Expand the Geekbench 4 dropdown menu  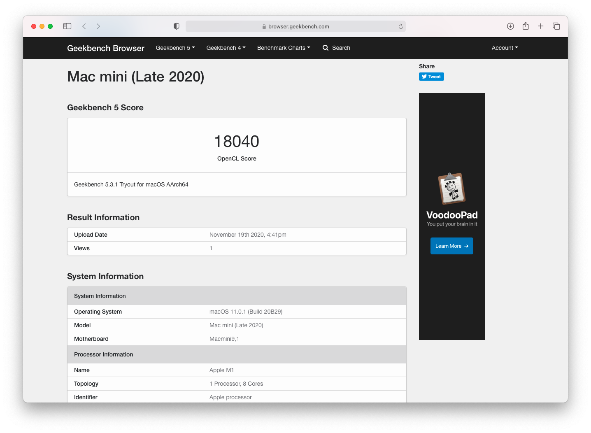(x=226, y=48)
